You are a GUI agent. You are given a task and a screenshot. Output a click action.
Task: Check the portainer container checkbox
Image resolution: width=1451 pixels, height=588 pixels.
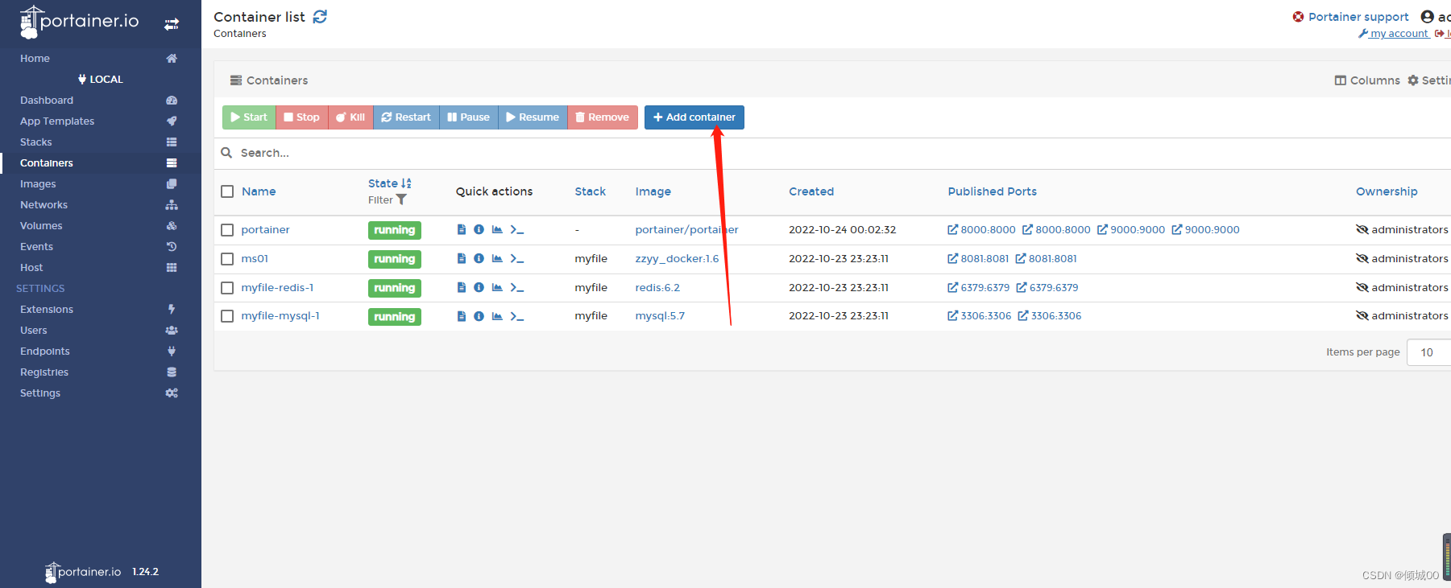227,230
